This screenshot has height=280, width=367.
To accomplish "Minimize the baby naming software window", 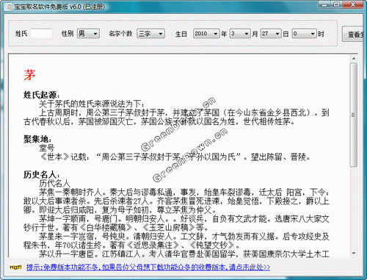I will [x=324, y=4].
